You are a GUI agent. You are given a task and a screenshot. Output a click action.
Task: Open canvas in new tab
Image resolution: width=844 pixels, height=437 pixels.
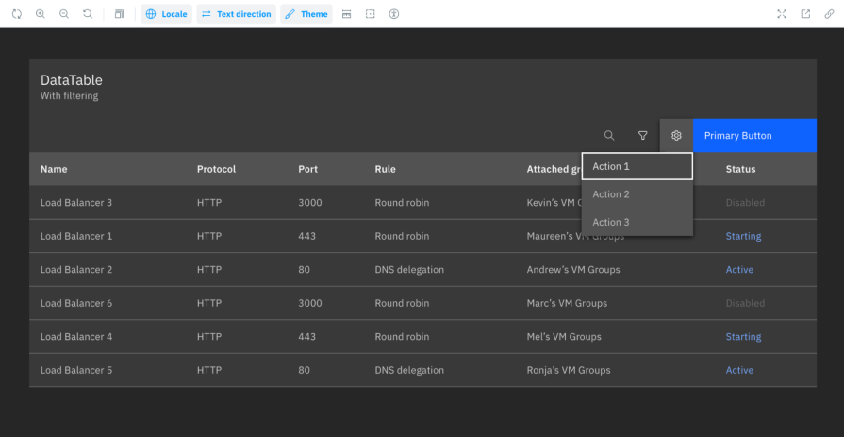(805, 14)
